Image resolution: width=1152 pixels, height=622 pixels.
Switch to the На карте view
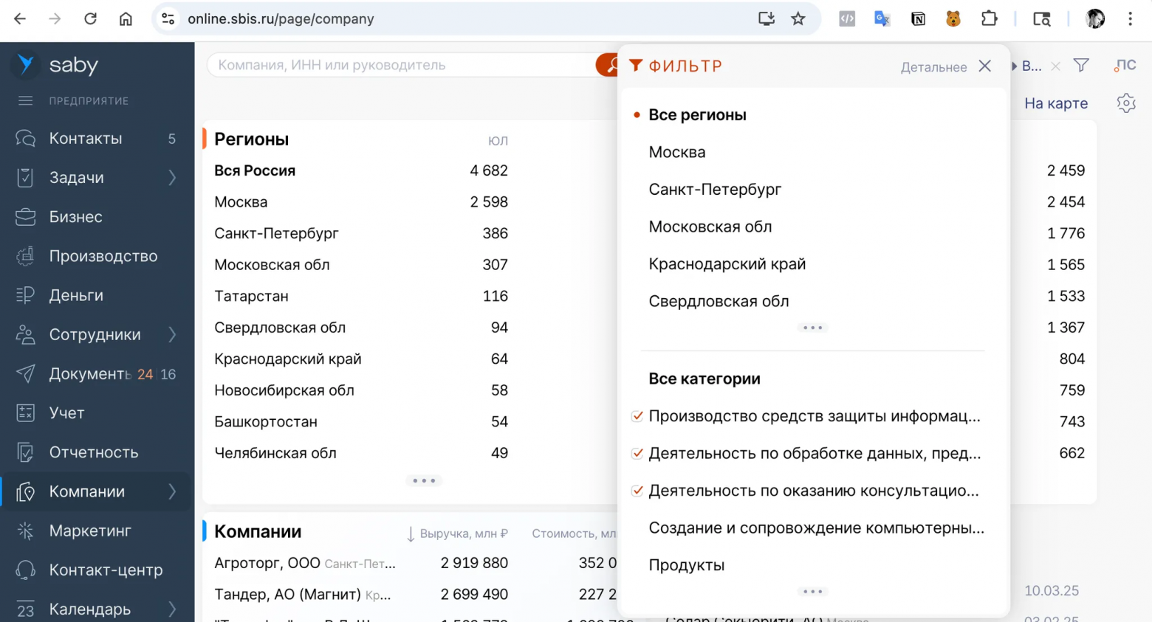[x=1055, y=103]
